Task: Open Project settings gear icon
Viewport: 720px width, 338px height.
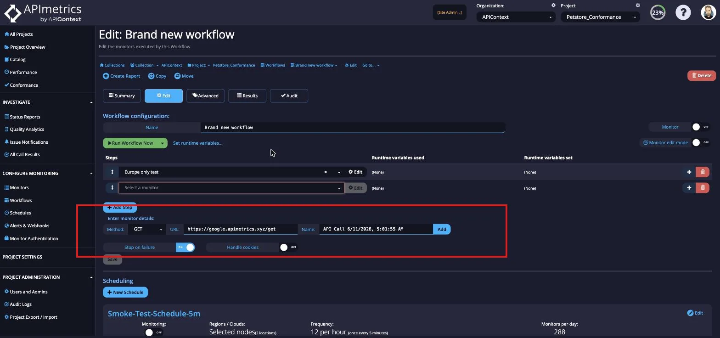Action: click(638, 6)
